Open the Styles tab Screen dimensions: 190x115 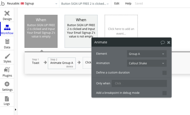pos(7,58)
